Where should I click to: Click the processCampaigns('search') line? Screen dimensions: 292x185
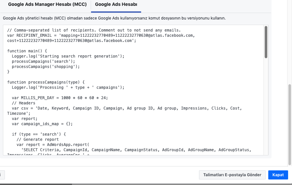[x=43, y=61]
